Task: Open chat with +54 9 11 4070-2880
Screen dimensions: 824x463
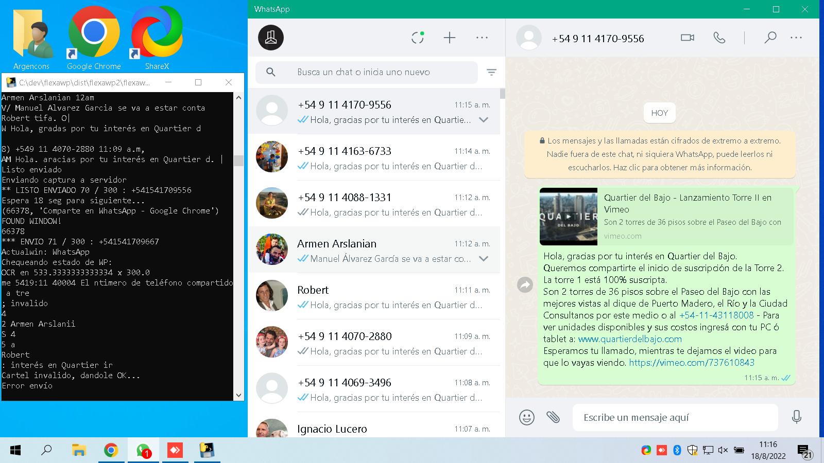Action: click(x=374, y=343)
